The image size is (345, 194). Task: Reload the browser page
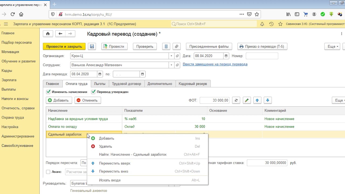tap(12, 14)
